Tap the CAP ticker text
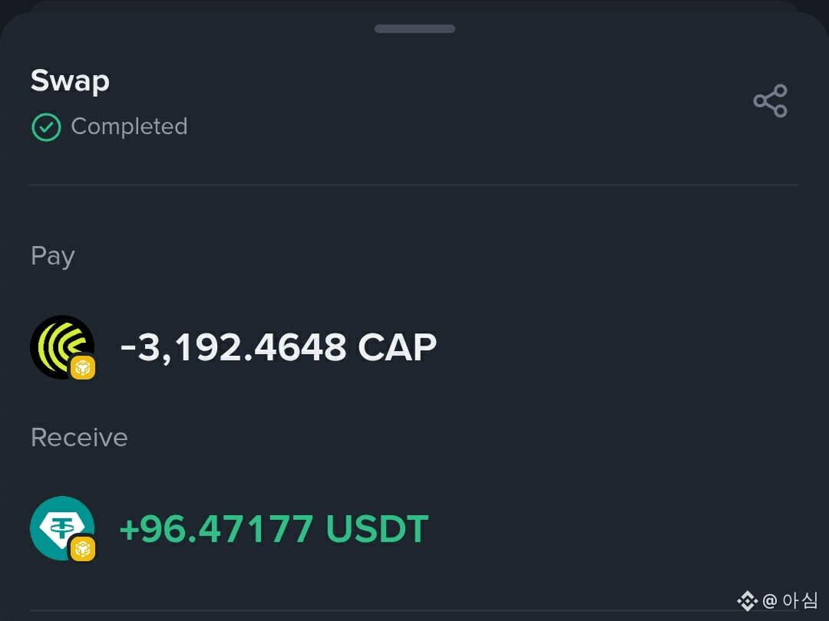The width and height of the screenshot is (829, 621). 398,347
